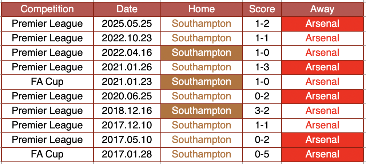This screenshot has width=366, height=164.
Task: Click Arsenal cell in the 2017.12.10 row
Action: tap(322, 125)
